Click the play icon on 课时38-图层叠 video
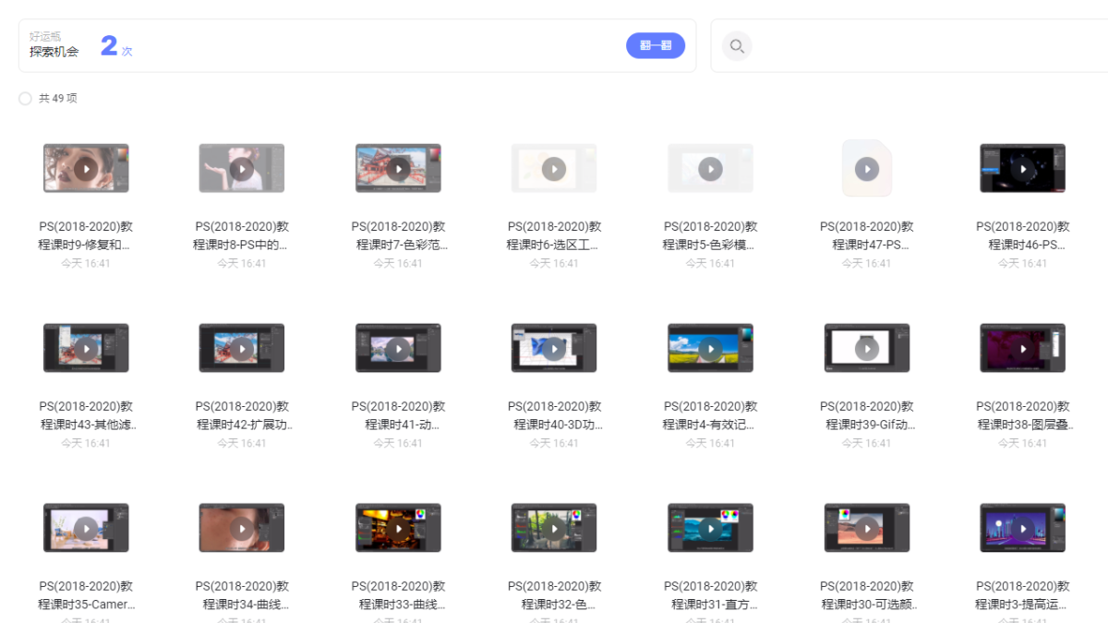The width and height of the screenshot is (1108, 623). tap(1022, 348)
